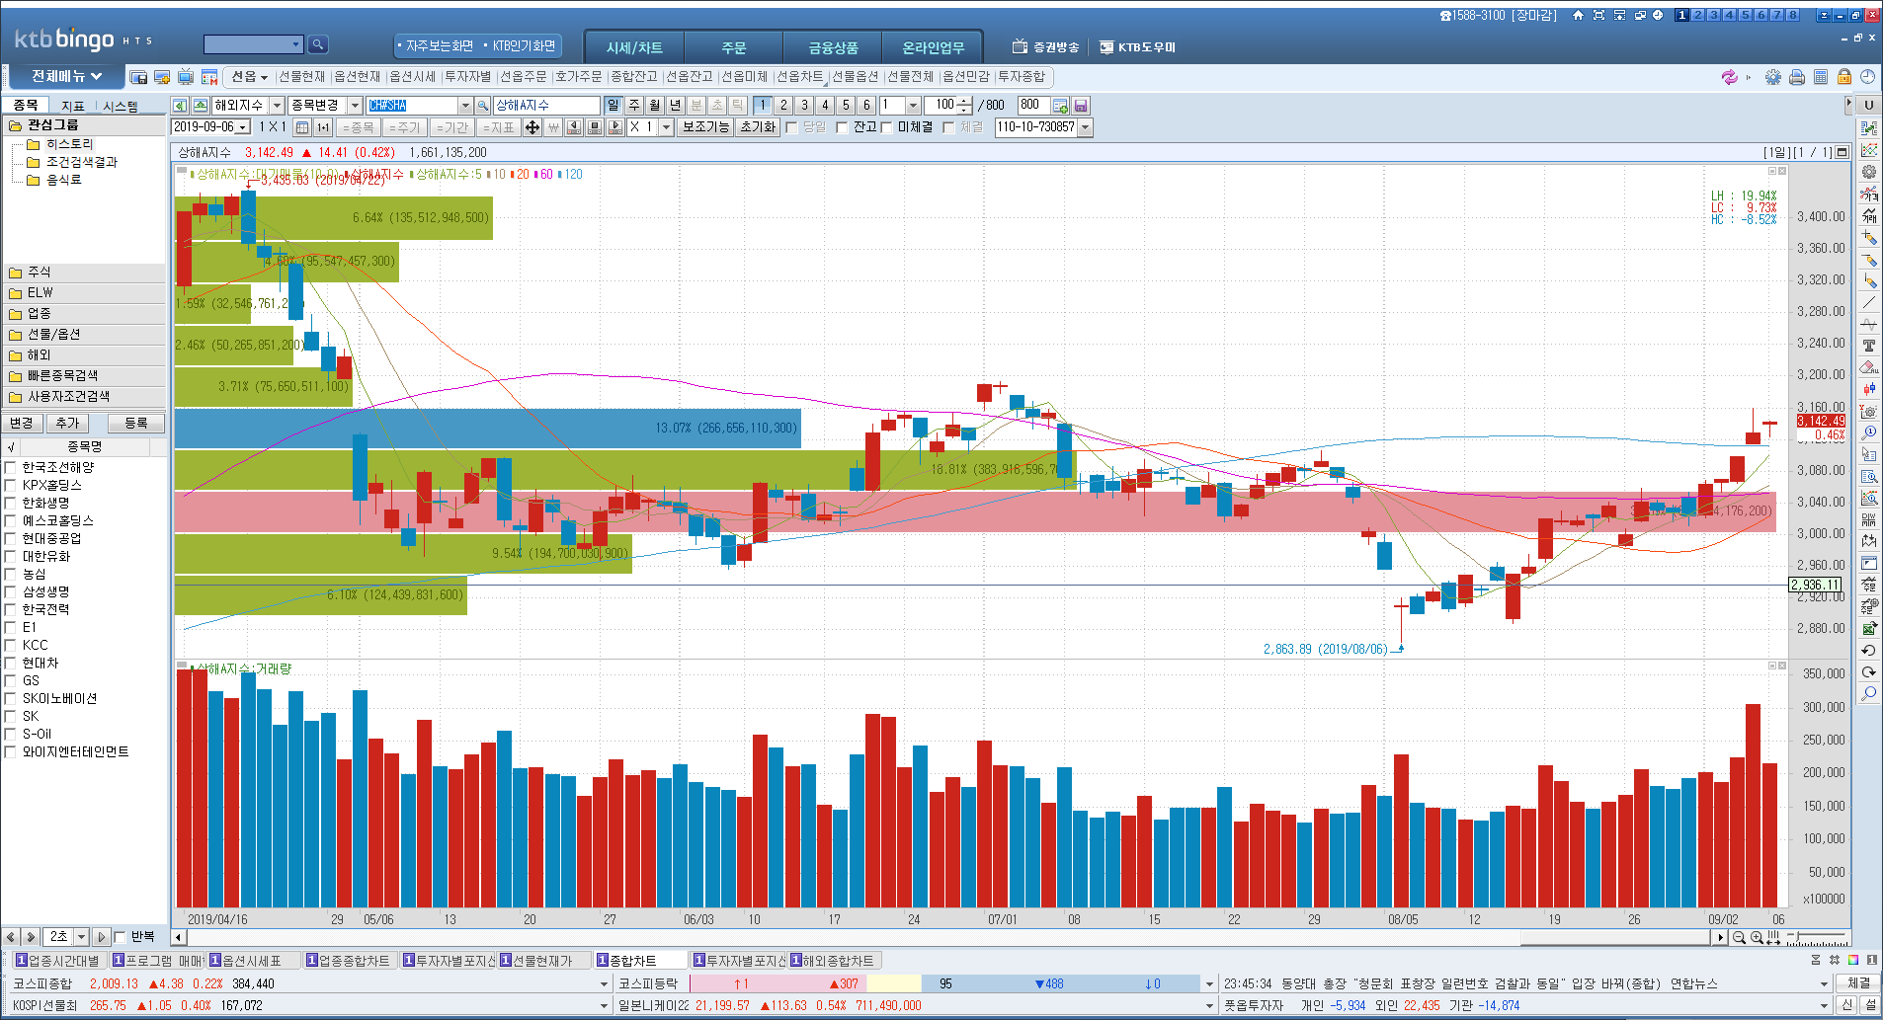This screenshot has height=1020, width=1883.
Task: Click the 가격 price indicator icon
Action: point(1869,194)
